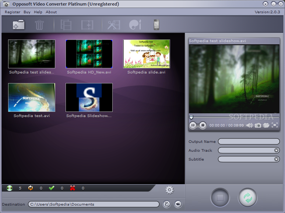Click the Output Name input field
Screen dimensions: 285x213
(249, 141)
